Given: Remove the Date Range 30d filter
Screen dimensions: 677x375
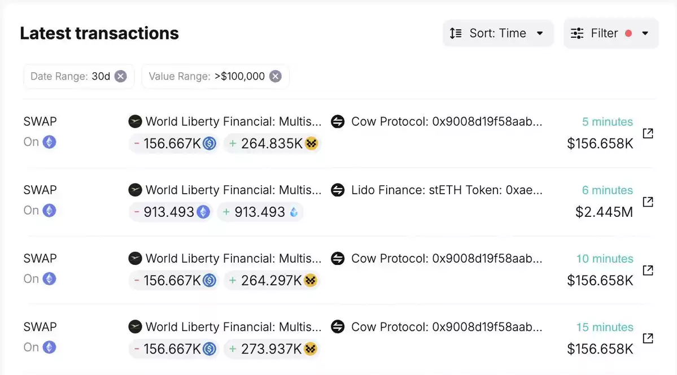Looking at the screenshot, I should pyautogui.click(x=120, y=76).
